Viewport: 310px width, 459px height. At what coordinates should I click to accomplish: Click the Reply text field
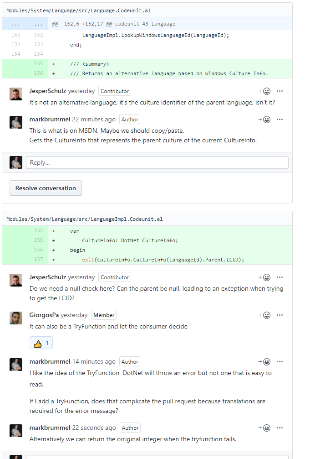(157, 162)
